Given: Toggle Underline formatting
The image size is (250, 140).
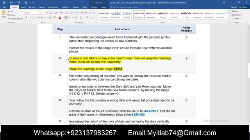Looking at the screenshot, I should tap(33, 17).
